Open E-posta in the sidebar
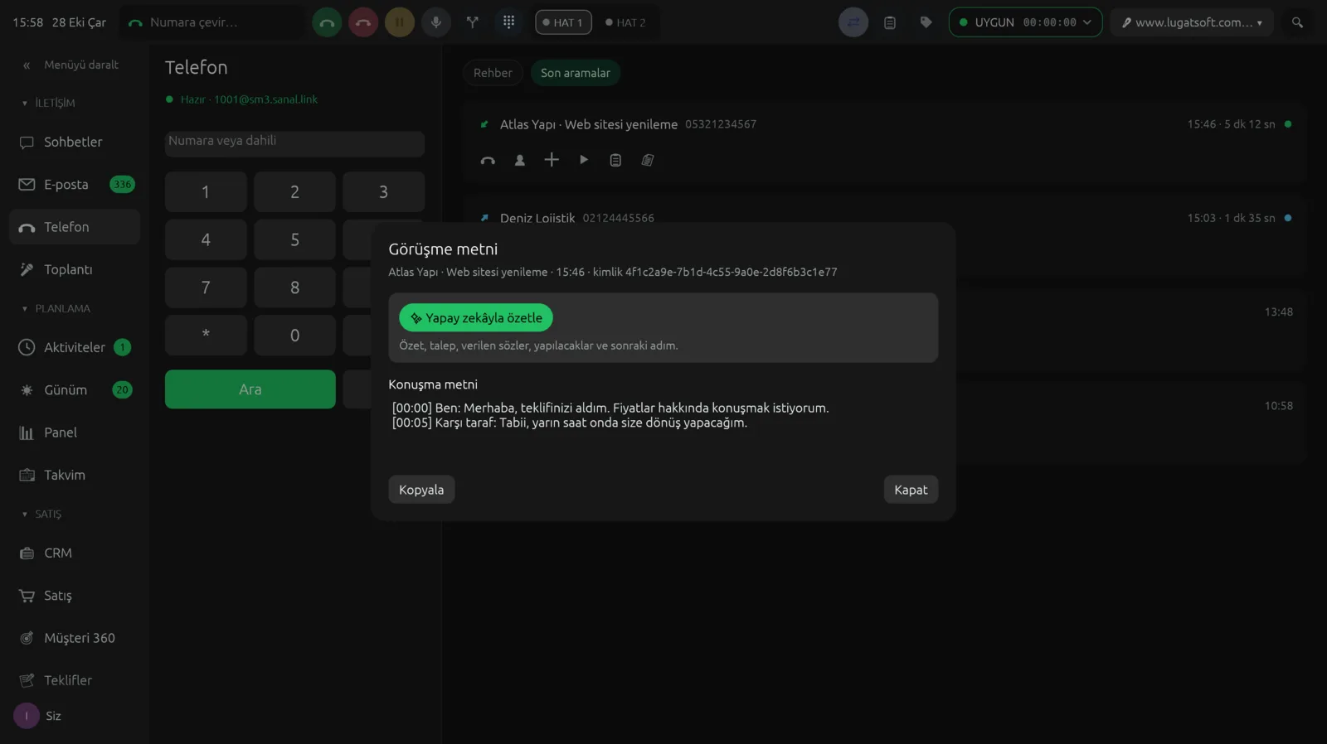The height and width of the screenshot is (744, 1327). pyautogui.click(x=75, y=185)
